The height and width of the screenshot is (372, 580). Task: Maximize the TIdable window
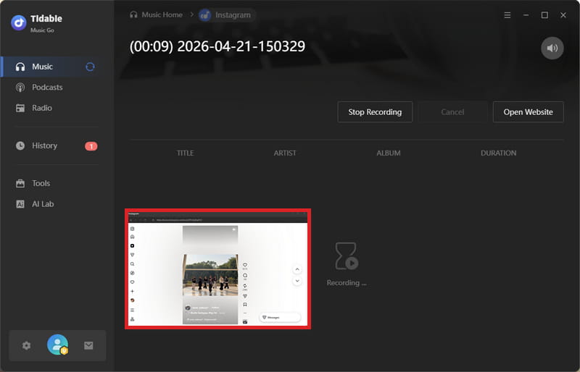tap(544, 15)
